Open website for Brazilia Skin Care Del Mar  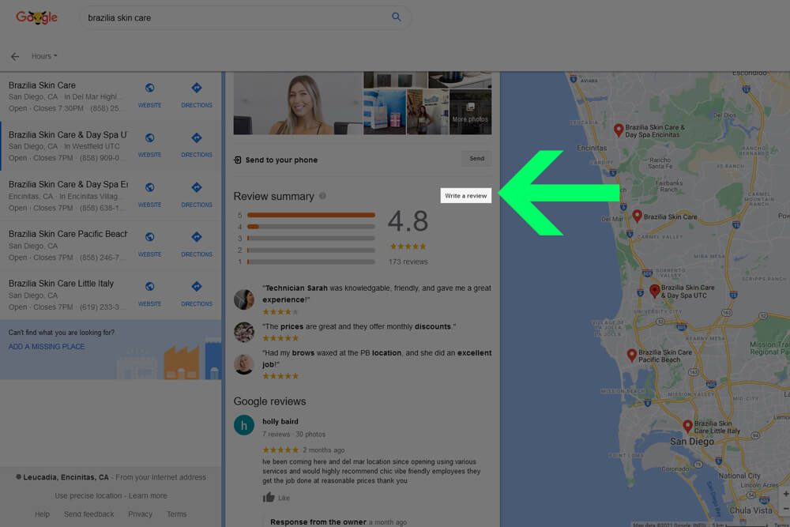pos(149,96)
